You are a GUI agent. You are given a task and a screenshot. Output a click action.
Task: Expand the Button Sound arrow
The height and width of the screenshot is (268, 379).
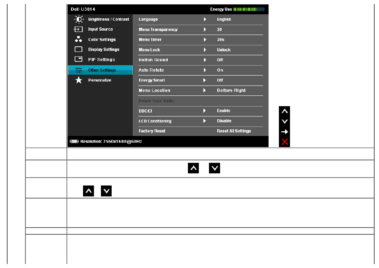(205, 60)
